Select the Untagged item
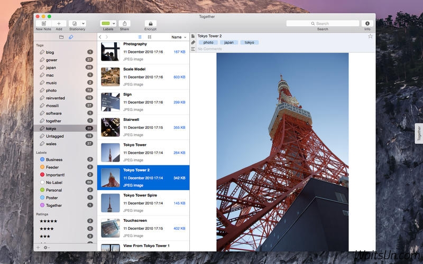423x264 pixels. 65,136
